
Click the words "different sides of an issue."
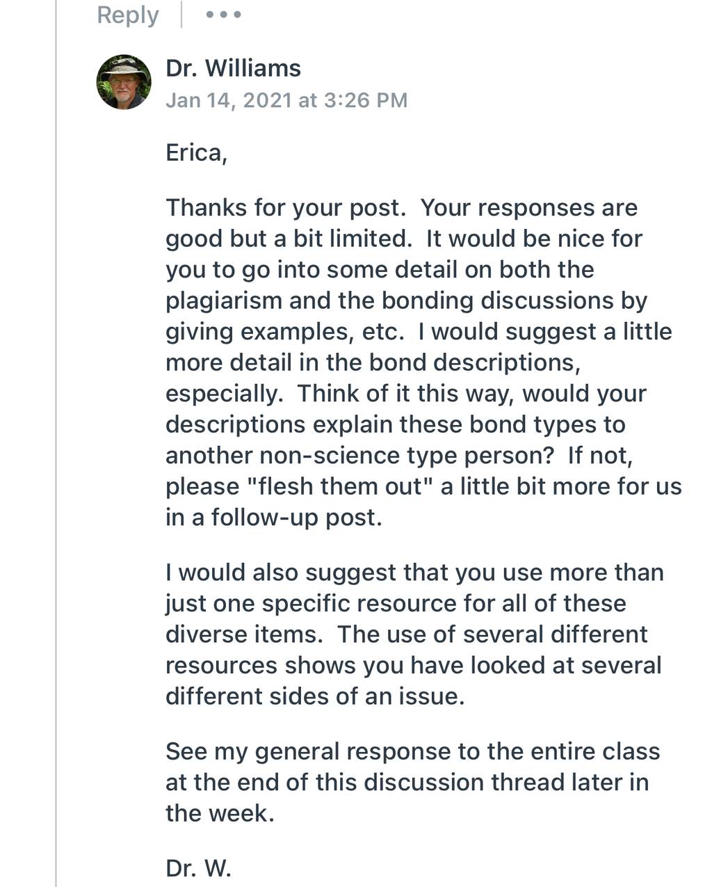pyautogui.click(x=315, y=696)
